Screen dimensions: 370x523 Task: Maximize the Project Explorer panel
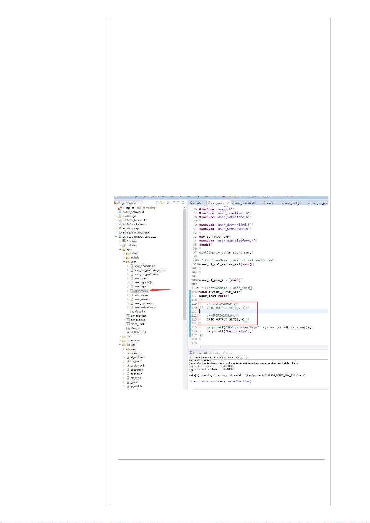pos(183,203)
